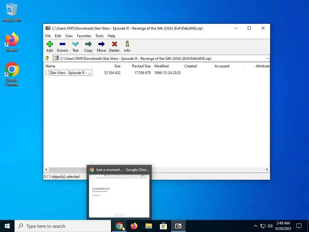
Task: Sort by Packed Size column header
Action: 137,66
